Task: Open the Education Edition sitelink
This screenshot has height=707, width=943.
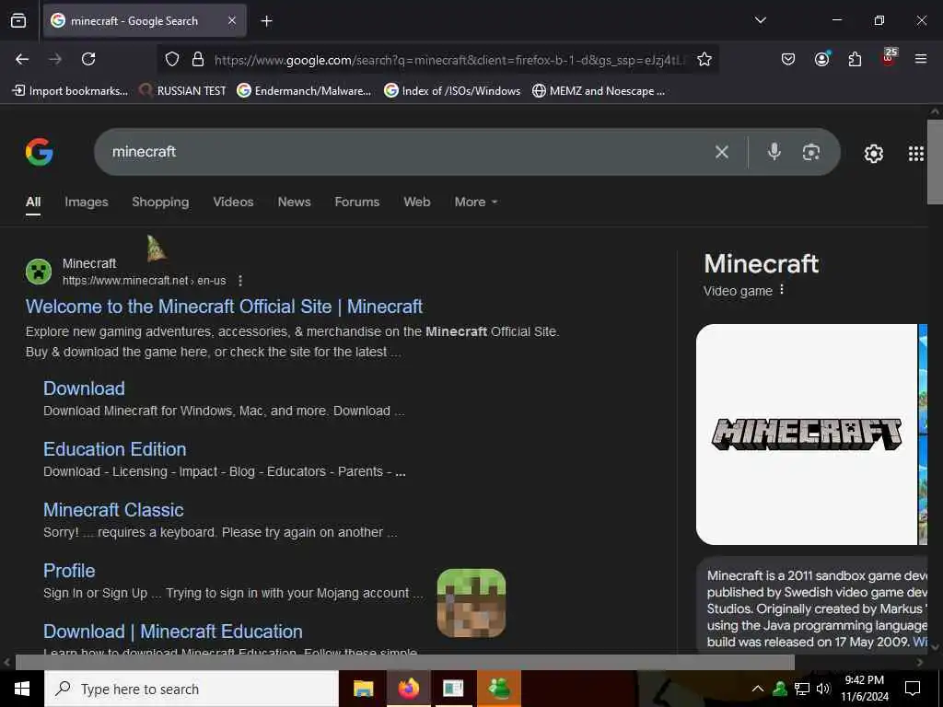Action: [115, 449]
